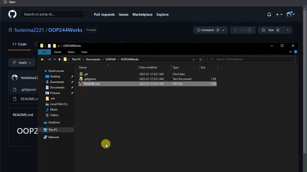Open the File tab in Explorer
The width and height of the screenshot is (307, 172).
(x=45, y=52)
